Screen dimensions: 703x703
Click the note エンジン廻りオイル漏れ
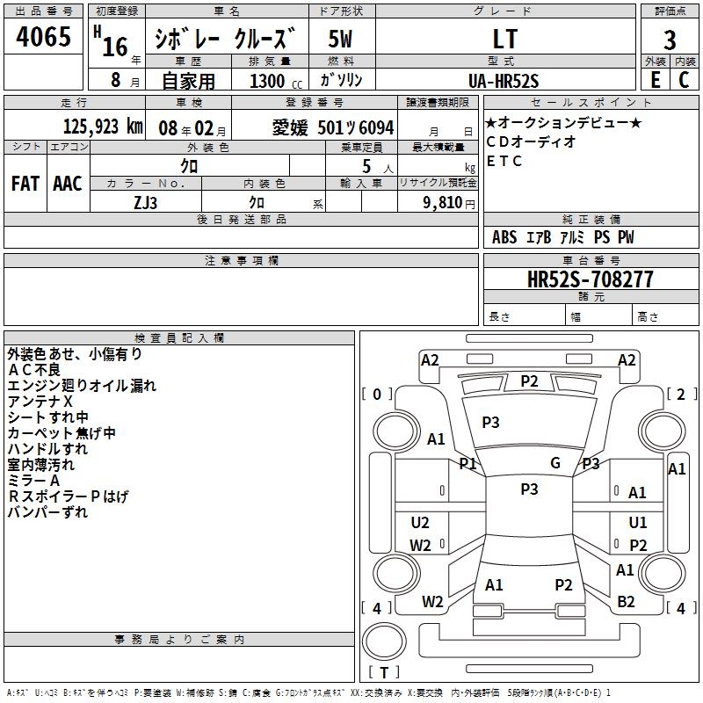click(82, 386)
